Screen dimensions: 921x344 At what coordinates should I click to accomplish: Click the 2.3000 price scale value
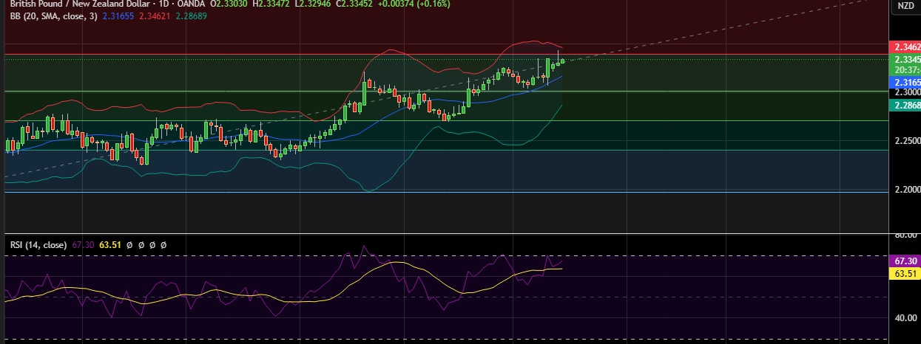[x=907, y=92]
